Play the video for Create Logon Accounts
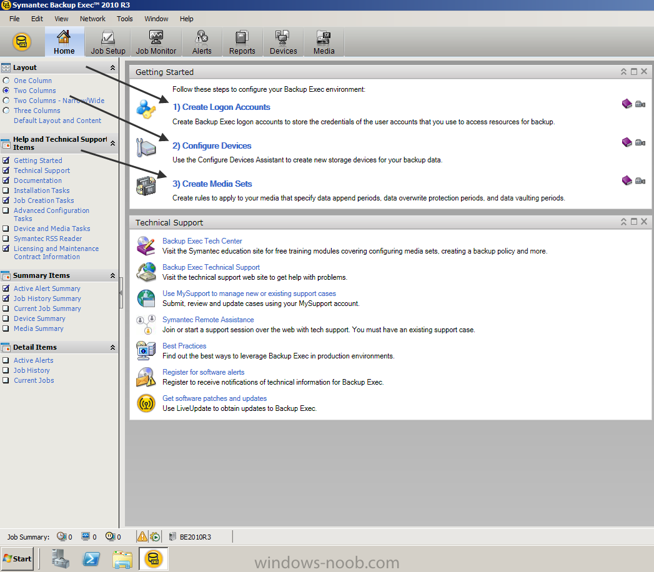654x572 pixels. pyautogui.click(x=640, y=104)
